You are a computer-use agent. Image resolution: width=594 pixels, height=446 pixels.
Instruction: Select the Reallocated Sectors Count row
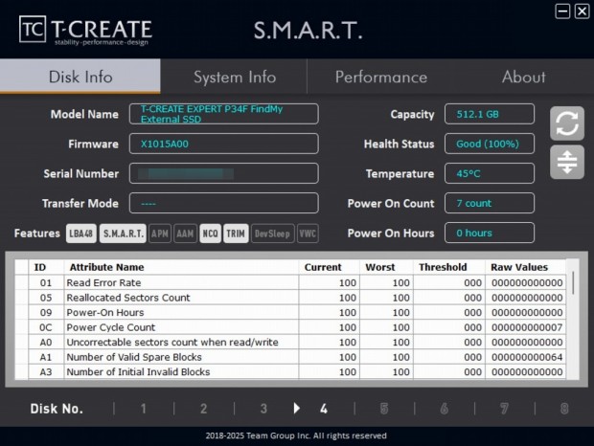pyautogui.click(x=290, y=298)
